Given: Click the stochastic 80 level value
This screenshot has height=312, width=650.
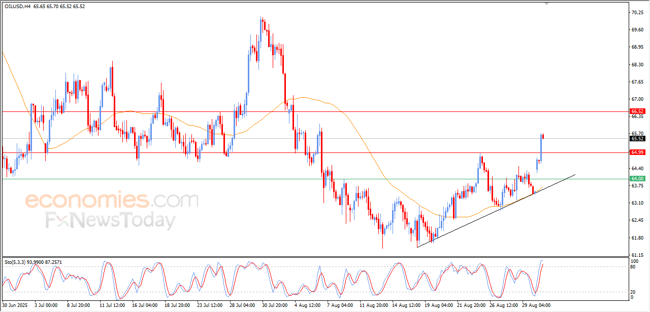Looking at the screenshot, I should coord(633,267).
